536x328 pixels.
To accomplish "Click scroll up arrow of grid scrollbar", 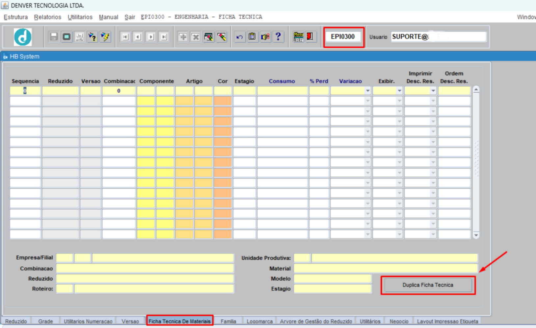I will [476, 90].
